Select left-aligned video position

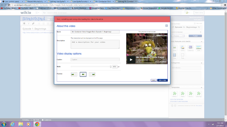pos(74,74)
